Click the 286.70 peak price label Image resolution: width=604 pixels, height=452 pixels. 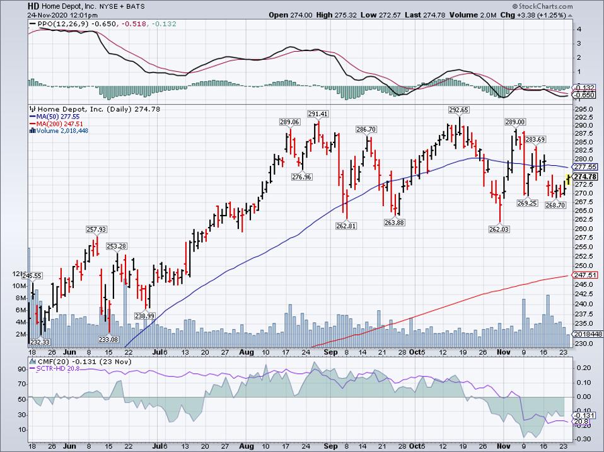tap(366, 129)
